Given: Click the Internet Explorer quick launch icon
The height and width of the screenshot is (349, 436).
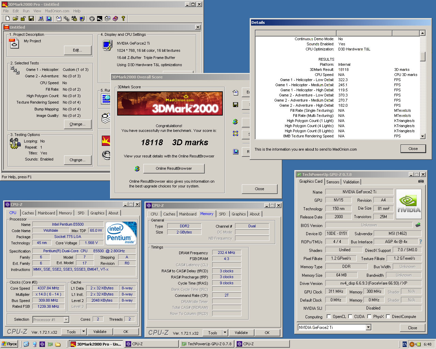Looking at the screenshot, I should [x=26, y=344].
